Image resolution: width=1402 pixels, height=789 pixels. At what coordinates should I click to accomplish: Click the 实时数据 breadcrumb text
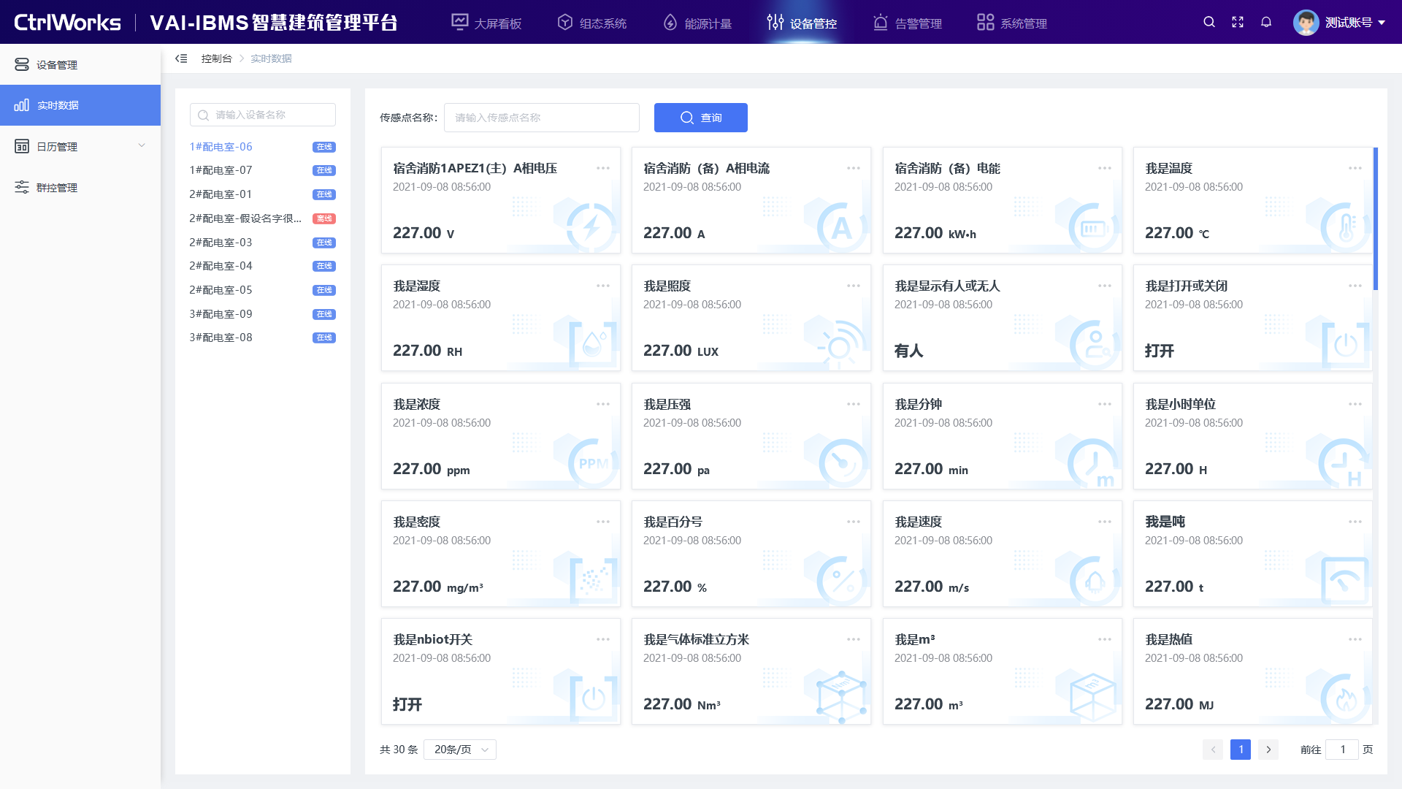(x=271, y=58)
